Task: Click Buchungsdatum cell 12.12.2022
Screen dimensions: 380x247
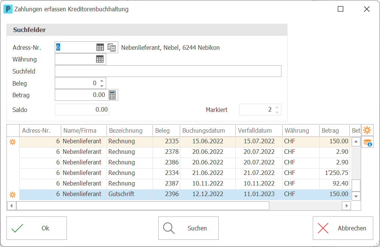Action: (x=207, y=194)
